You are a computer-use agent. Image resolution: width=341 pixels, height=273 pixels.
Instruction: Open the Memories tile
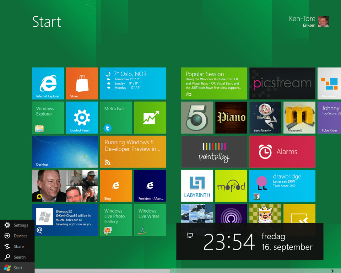329,84
